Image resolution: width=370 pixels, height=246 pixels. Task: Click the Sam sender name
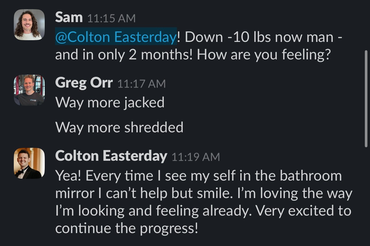(69, 18)
